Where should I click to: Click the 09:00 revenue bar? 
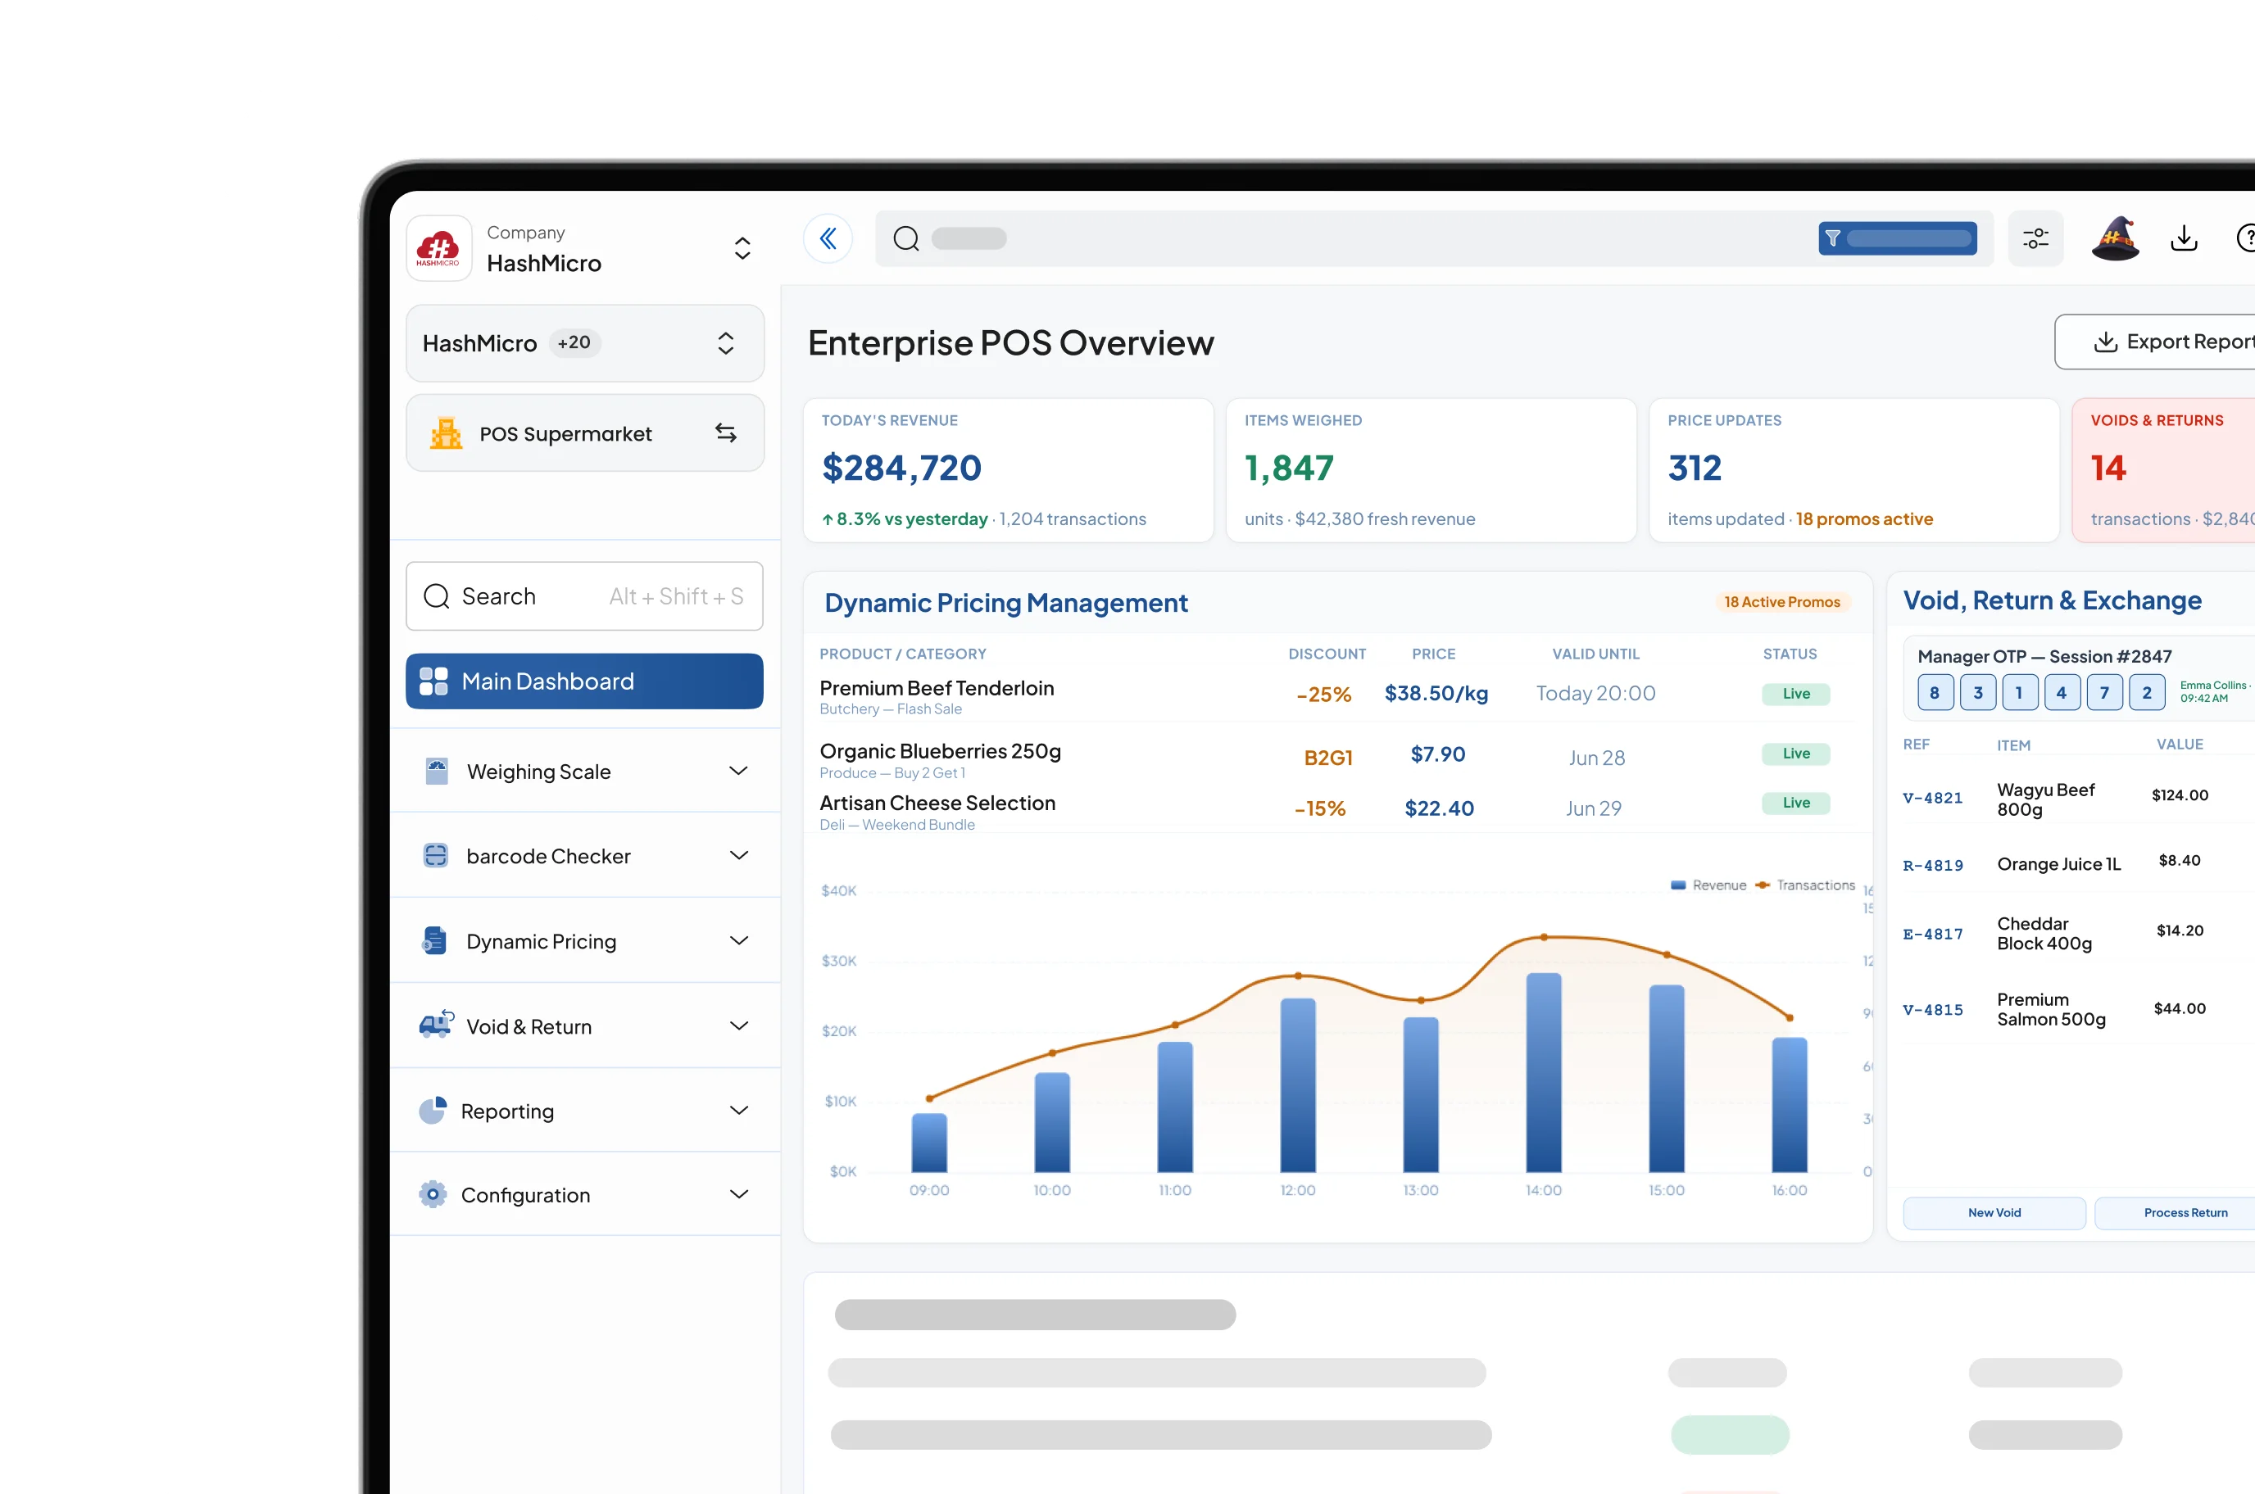tap(929, 1143)
